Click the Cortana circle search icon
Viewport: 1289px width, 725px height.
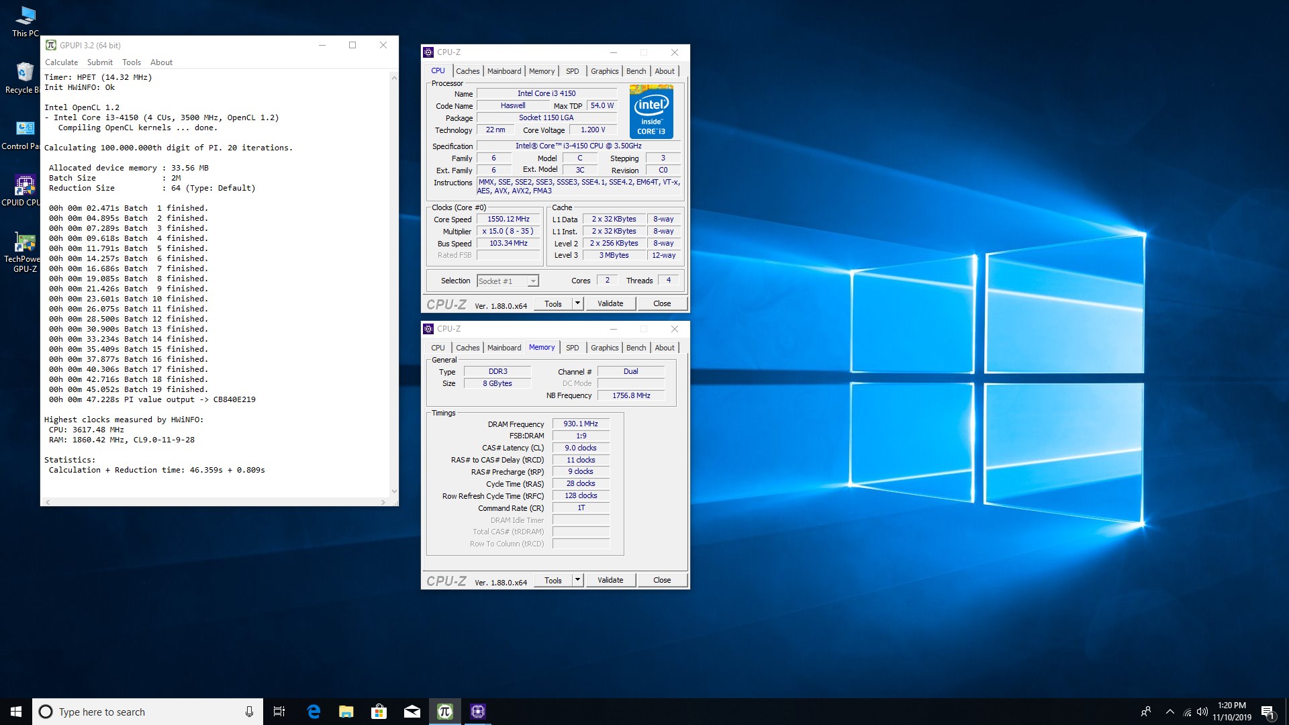(x=46, y=712)
